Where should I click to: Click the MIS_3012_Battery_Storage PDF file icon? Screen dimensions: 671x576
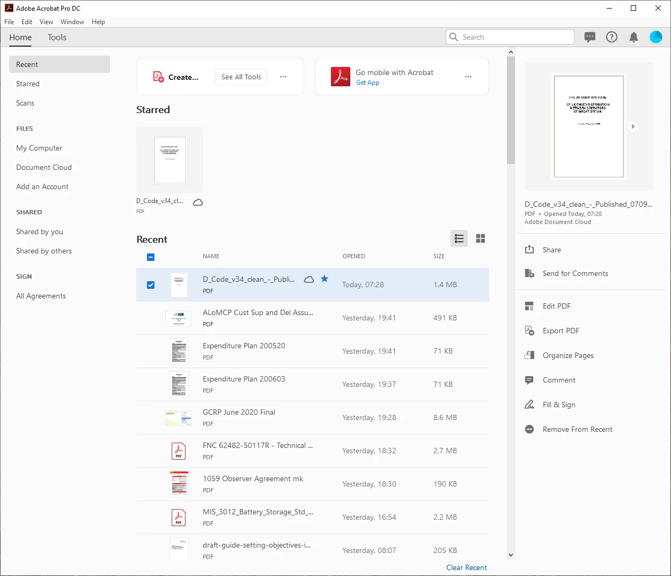pyautogui.click(x=179, y=518)
